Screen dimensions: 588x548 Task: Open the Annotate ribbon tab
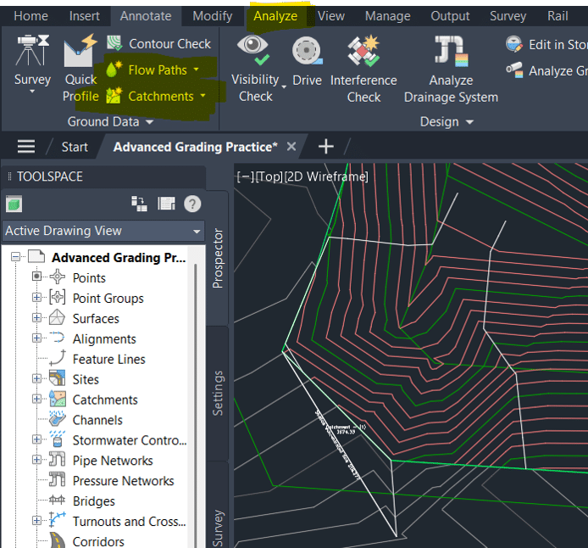coord(146,16)
